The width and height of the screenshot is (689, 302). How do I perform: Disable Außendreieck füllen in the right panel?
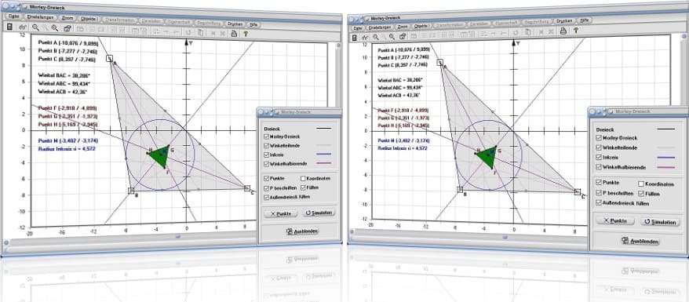coord(599,203)
